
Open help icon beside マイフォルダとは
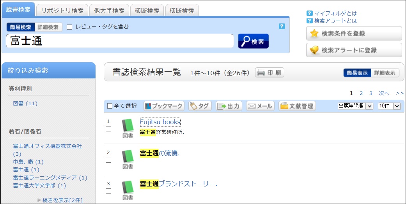[x=309, y=14]
